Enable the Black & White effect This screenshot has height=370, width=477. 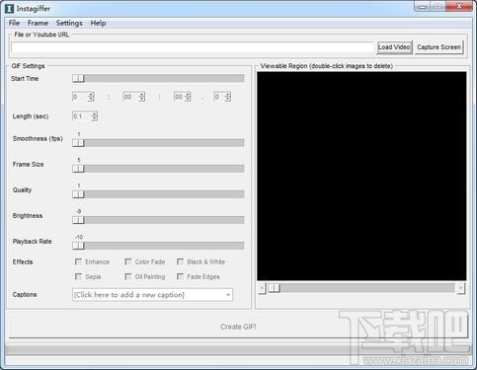[180, 261]
